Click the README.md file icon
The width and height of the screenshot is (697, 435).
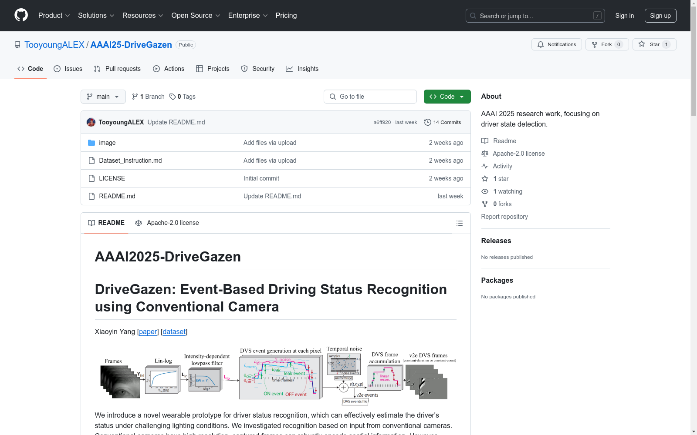pyautogui.click(x=91, y=196)
